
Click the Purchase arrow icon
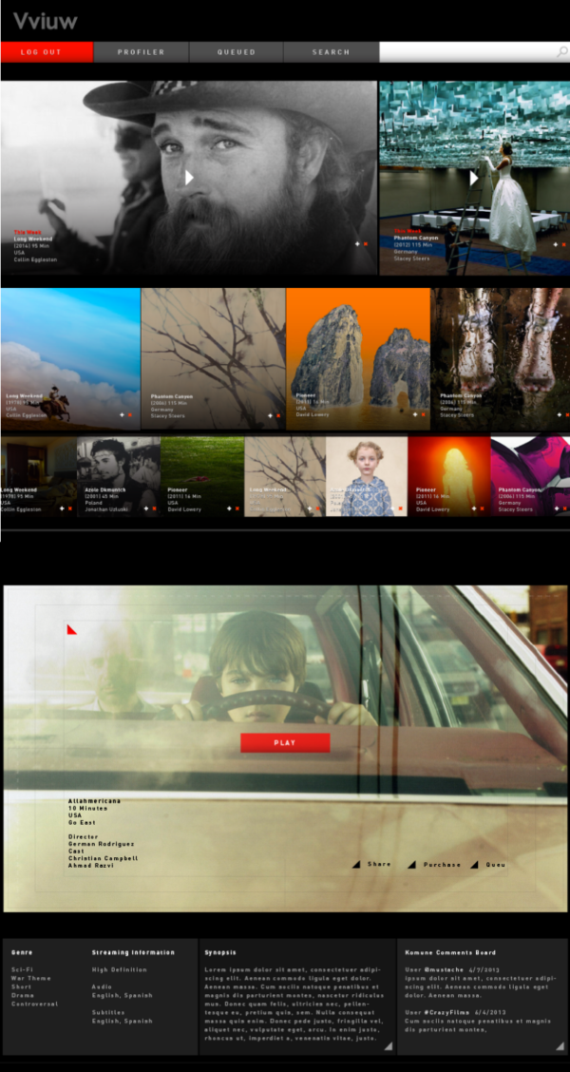(x=411, y=865)
